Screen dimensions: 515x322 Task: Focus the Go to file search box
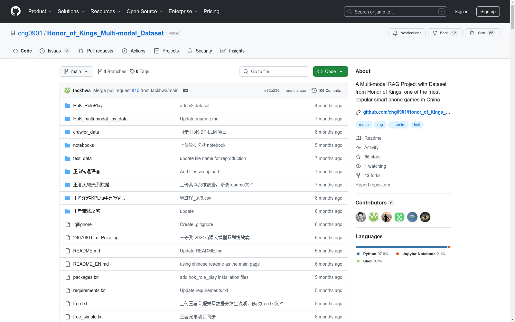[x=274, y=71]
